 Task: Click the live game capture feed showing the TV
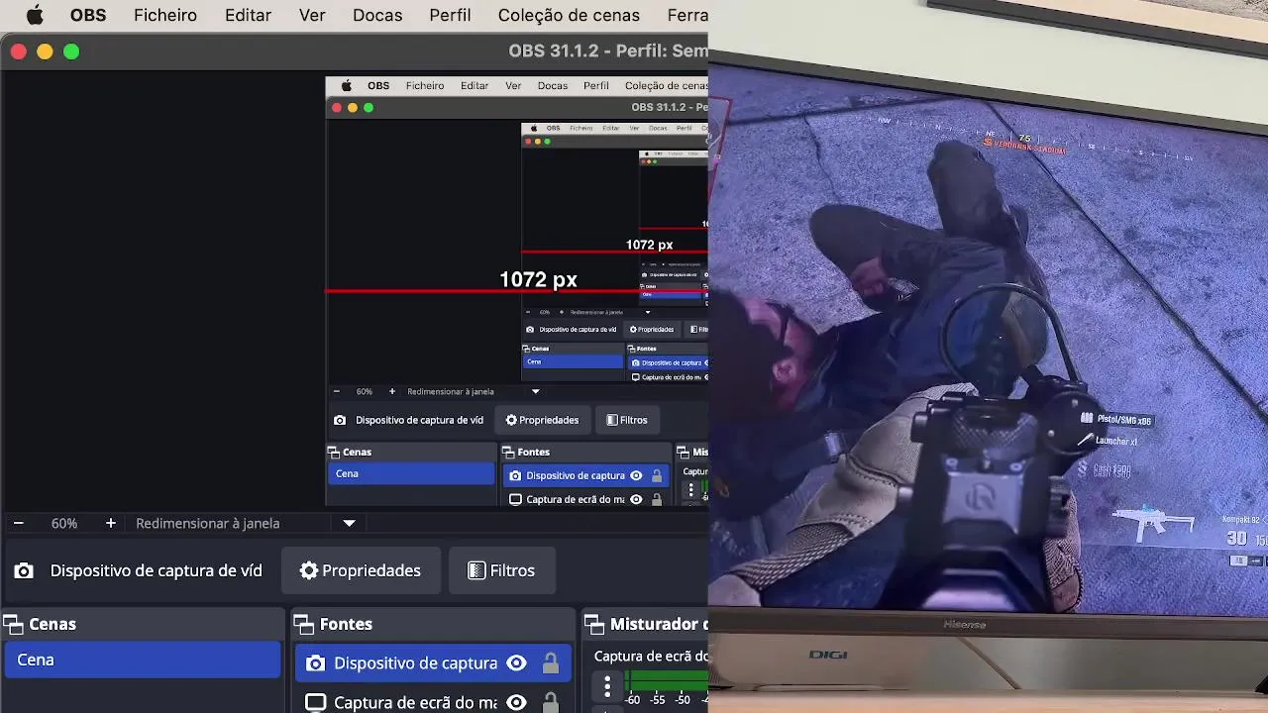pos(988,356)
